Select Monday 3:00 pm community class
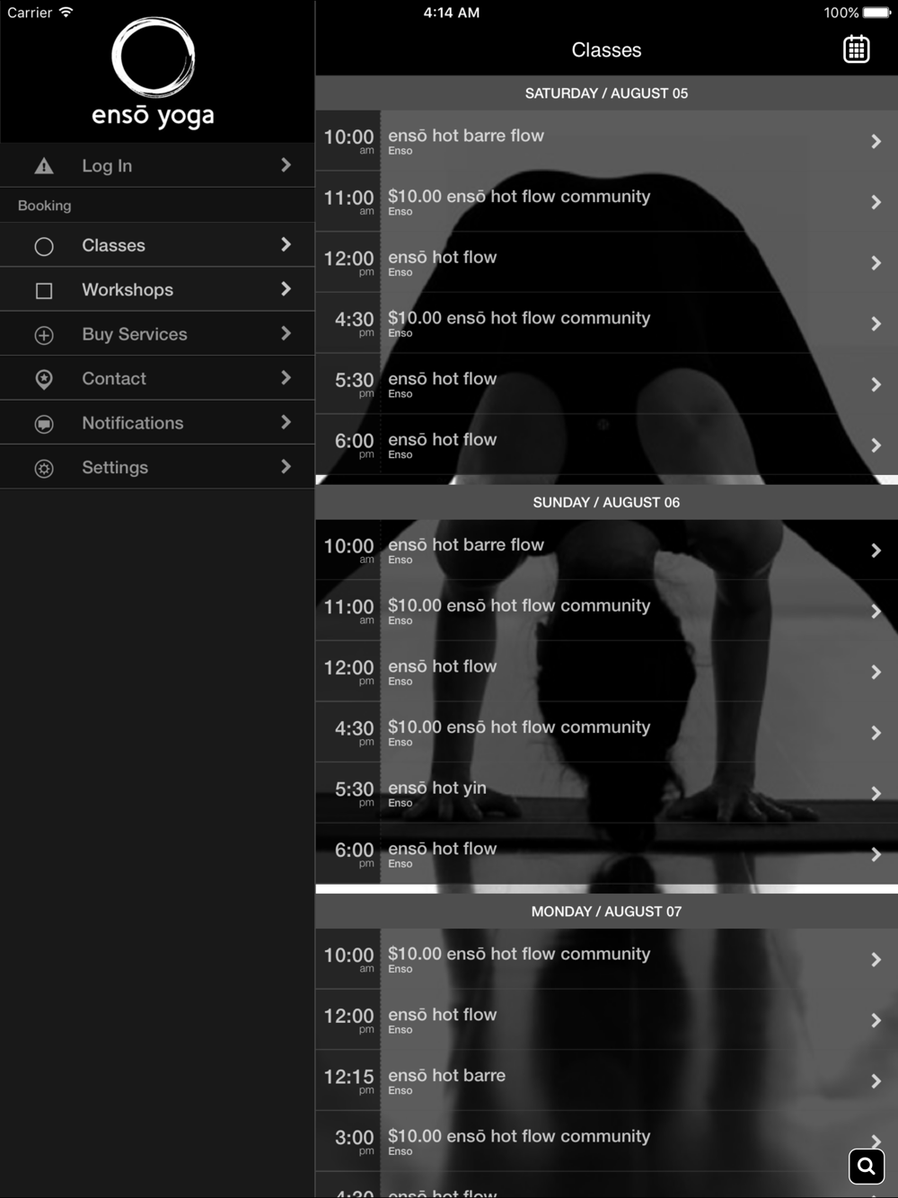Screen dimensions: 898x1198 606,1141
